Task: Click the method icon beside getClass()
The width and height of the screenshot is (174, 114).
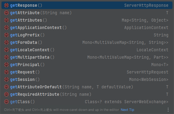Action: (6, 102)
